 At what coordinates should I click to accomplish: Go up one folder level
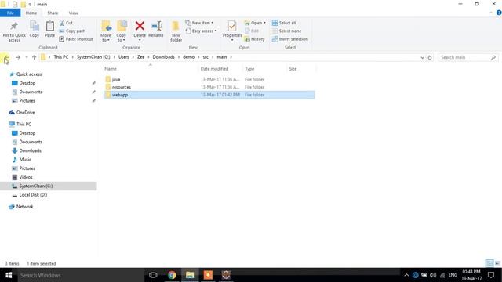coord(34,57)
